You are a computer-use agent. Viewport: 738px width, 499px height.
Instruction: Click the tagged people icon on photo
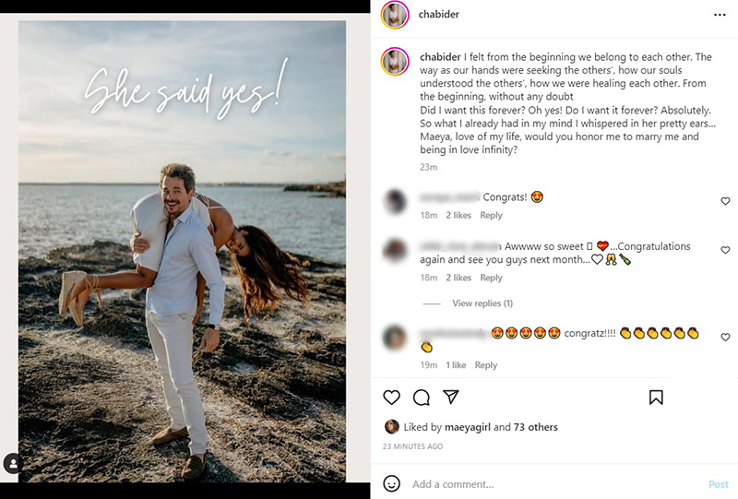(14, 463)
